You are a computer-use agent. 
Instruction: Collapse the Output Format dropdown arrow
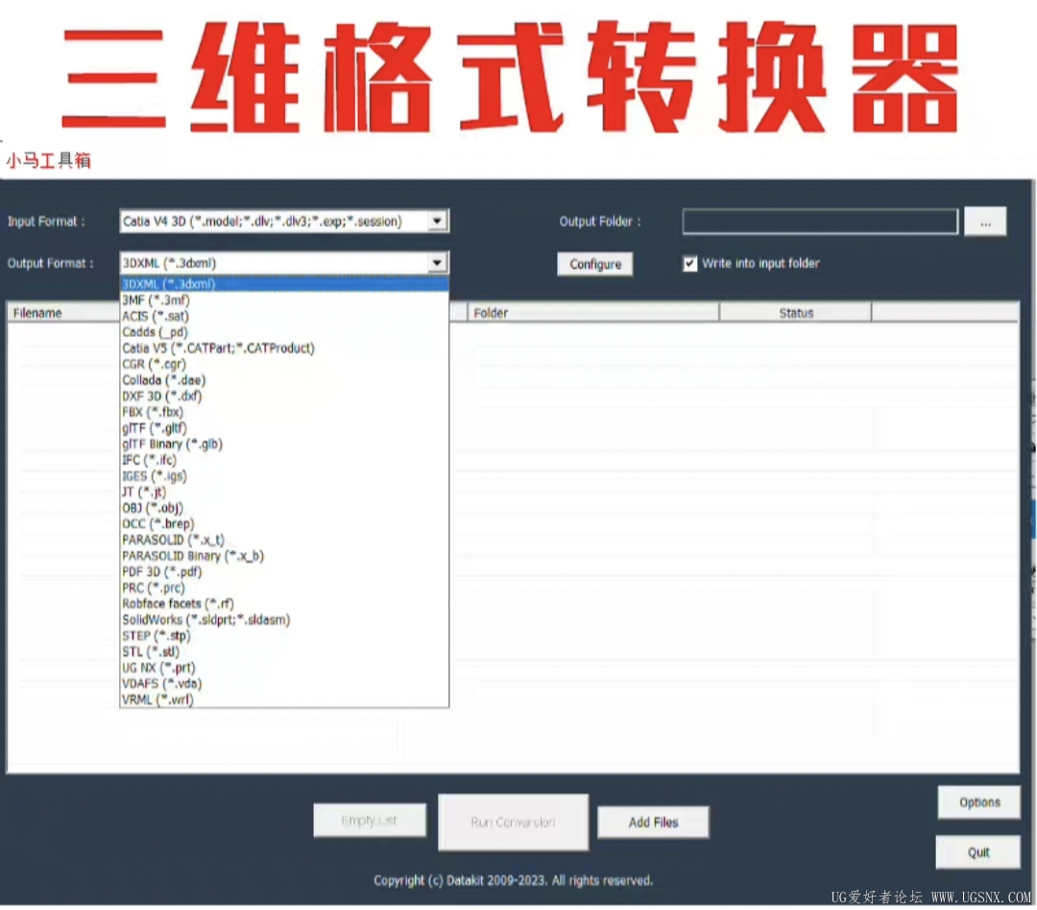pyautogui.click(x=437, y=263)
